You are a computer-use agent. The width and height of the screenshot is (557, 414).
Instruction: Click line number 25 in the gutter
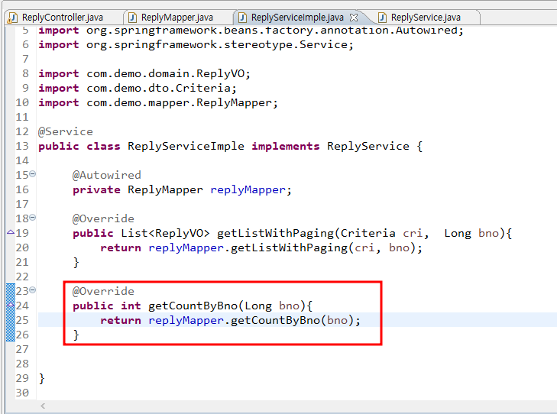click(22, 320)
